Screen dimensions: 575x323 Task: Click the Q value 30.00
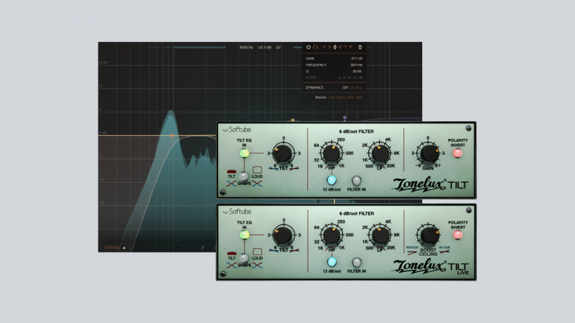pyautogui.click(x=357, y=71)
